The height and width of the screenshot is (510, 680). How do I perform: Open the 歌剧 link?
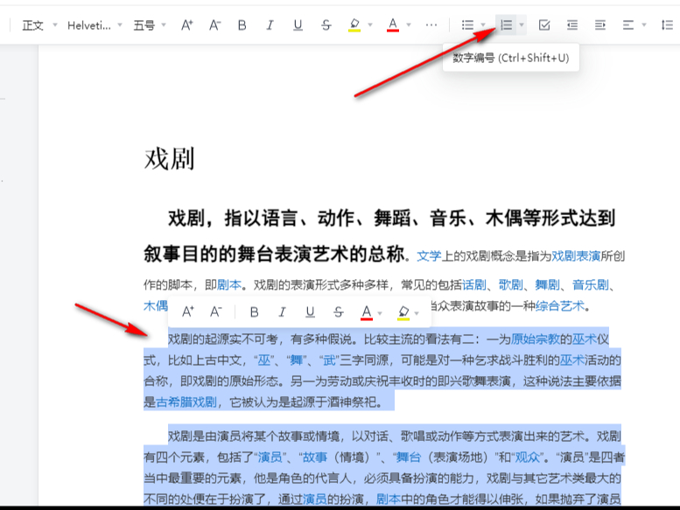[511, 284]
